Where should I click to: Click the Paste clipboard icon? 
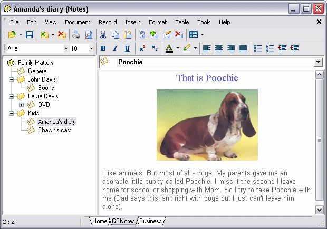(x=127, y=35)
